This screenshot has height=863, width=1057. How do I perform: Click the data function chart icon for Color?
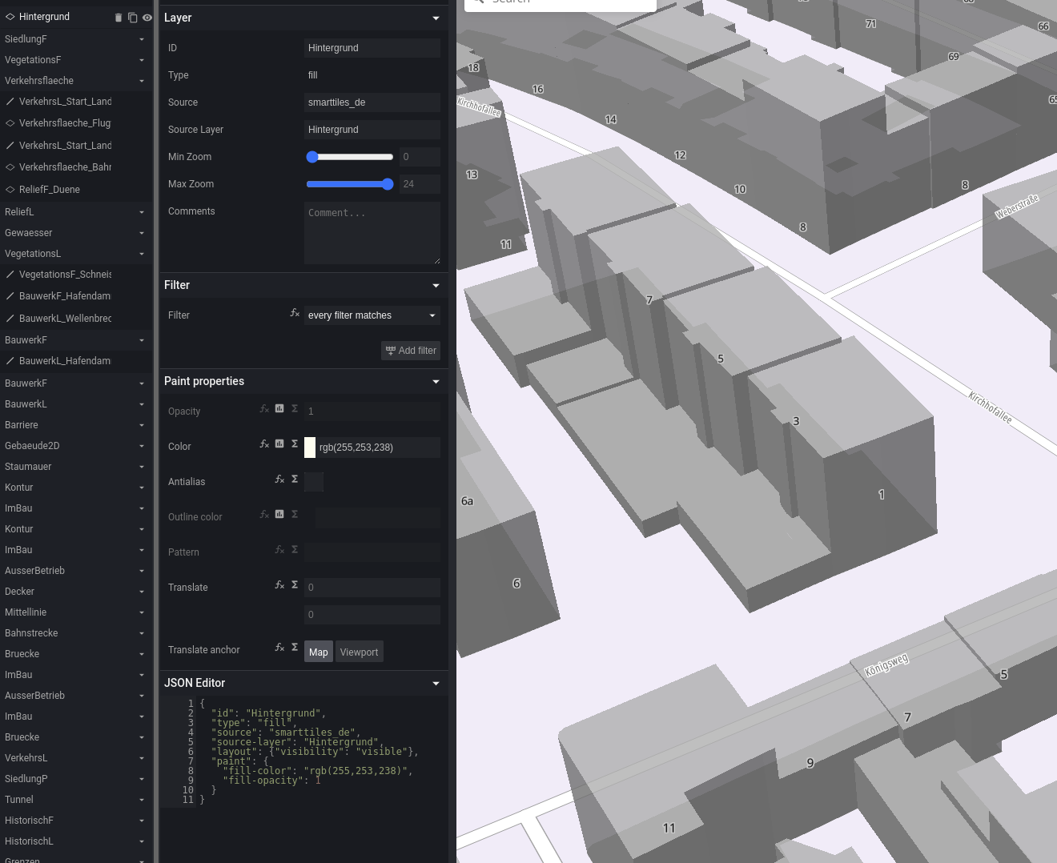279,444
